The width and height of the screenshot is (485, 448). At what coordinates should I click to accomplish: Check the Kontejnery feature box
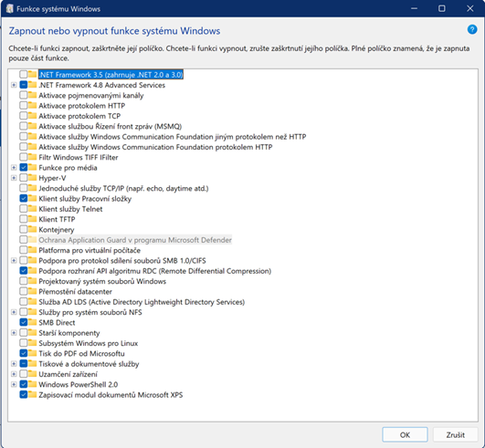tap(23, 229)
